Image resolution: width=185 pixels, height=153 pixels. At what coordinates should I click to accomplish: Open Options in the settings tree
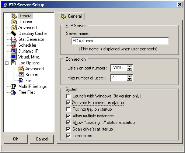[x=25, y=22]
